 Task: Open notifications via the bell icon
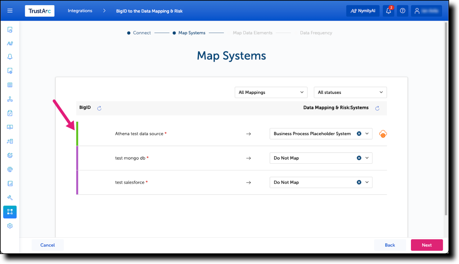(x=388, y=11)
